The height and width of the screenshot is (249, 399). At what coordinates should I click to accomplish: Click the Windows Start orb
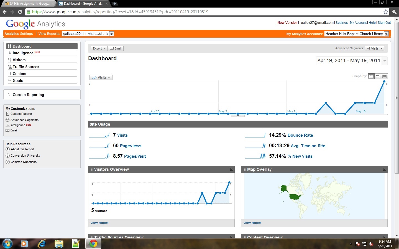7,243
